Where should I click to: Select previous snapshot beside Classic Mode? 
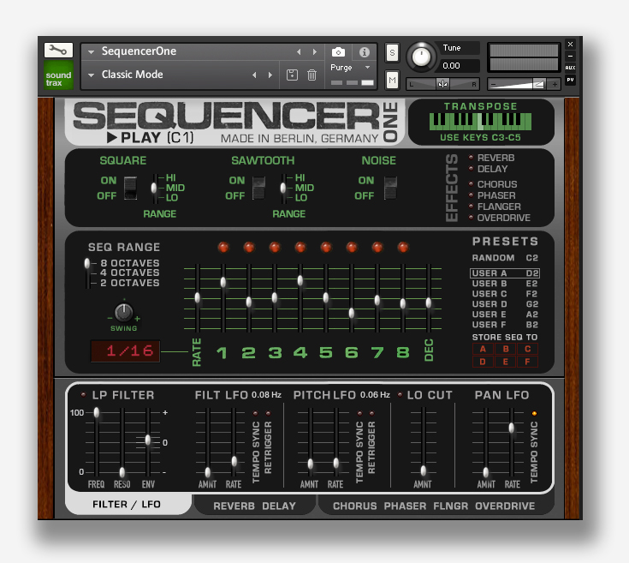(x=254, y=75)
